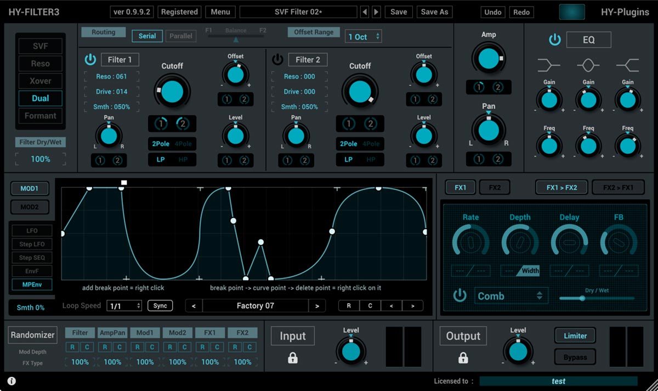658x391 pixels.
Task: Open the Comb FX type dropdown
Action: tap(511, 295)
